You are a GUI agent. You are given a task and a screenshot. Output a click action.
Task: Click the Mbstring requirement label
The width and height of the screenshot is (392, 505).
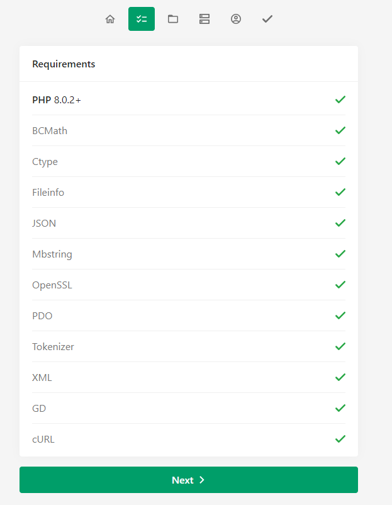52,254
